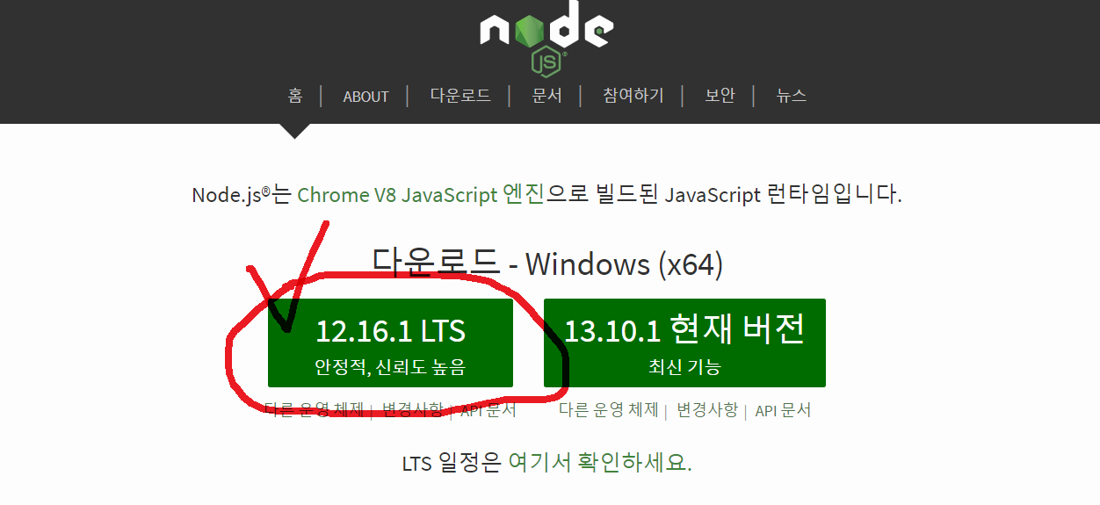
Task: Open the 홈 navigation item
Action: (x=295, y=96)
